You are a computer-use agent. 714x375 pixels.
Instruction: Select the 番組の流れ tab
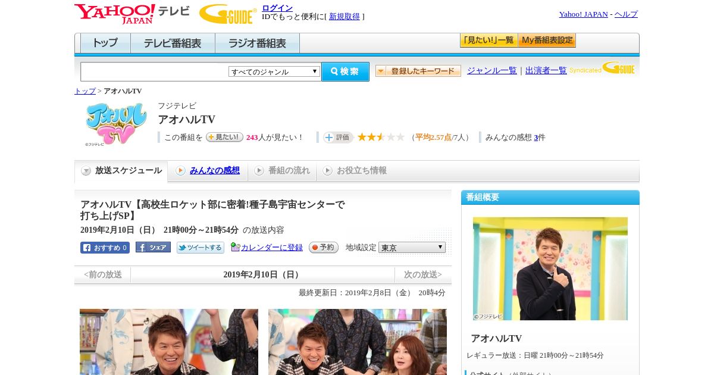click(282, 171)
